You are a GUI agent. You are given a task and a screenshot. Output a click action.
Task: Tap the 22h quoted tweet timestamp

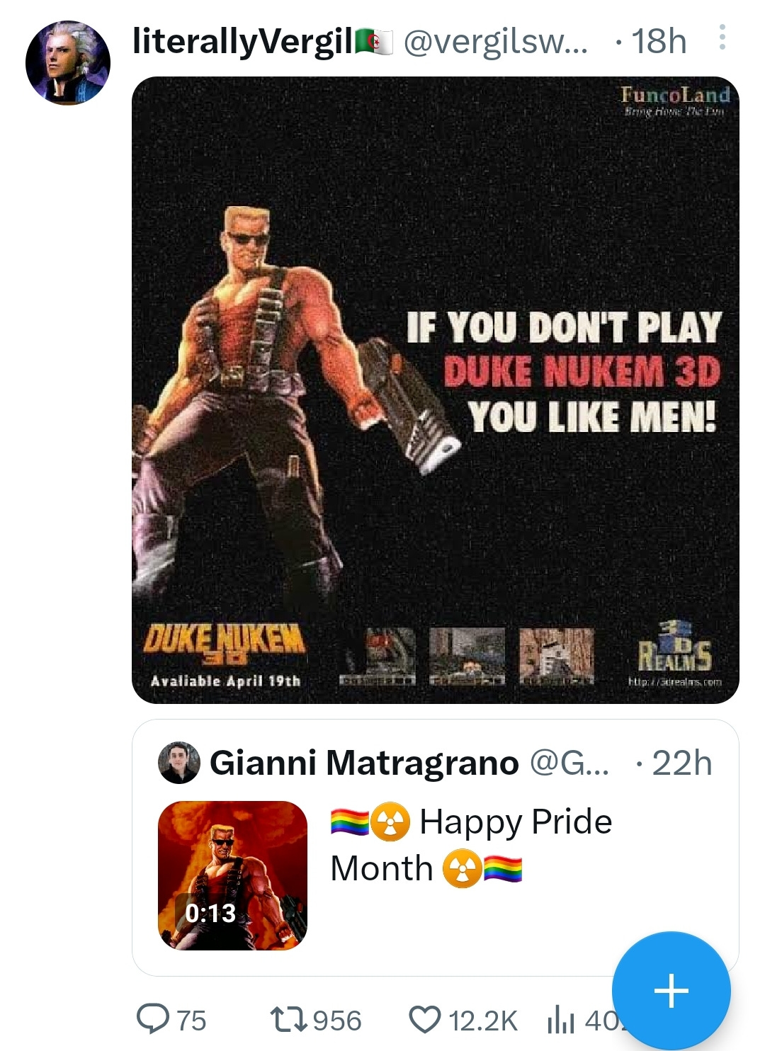(681, 763)
